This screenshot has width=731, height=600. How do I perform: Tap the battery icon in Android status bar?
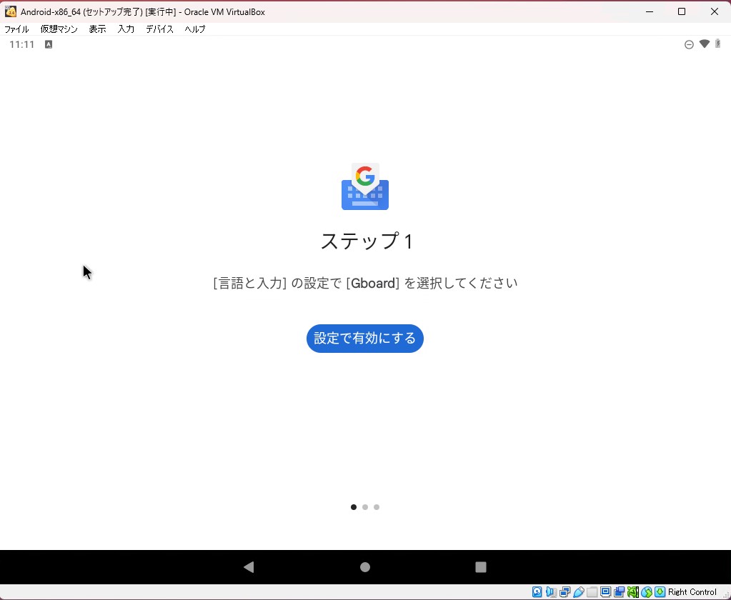pos(718,44)
